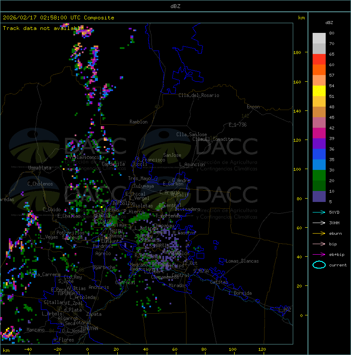Click the 'Track data not available' message
The image size is (351, 355).
click(x=43, y=28)
